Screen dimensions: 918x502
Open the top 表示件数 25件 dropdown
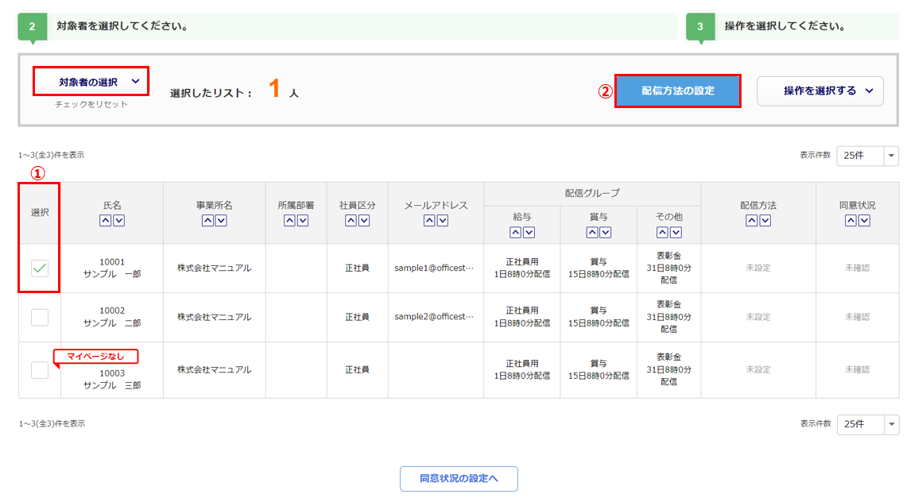tap(867, 156)
